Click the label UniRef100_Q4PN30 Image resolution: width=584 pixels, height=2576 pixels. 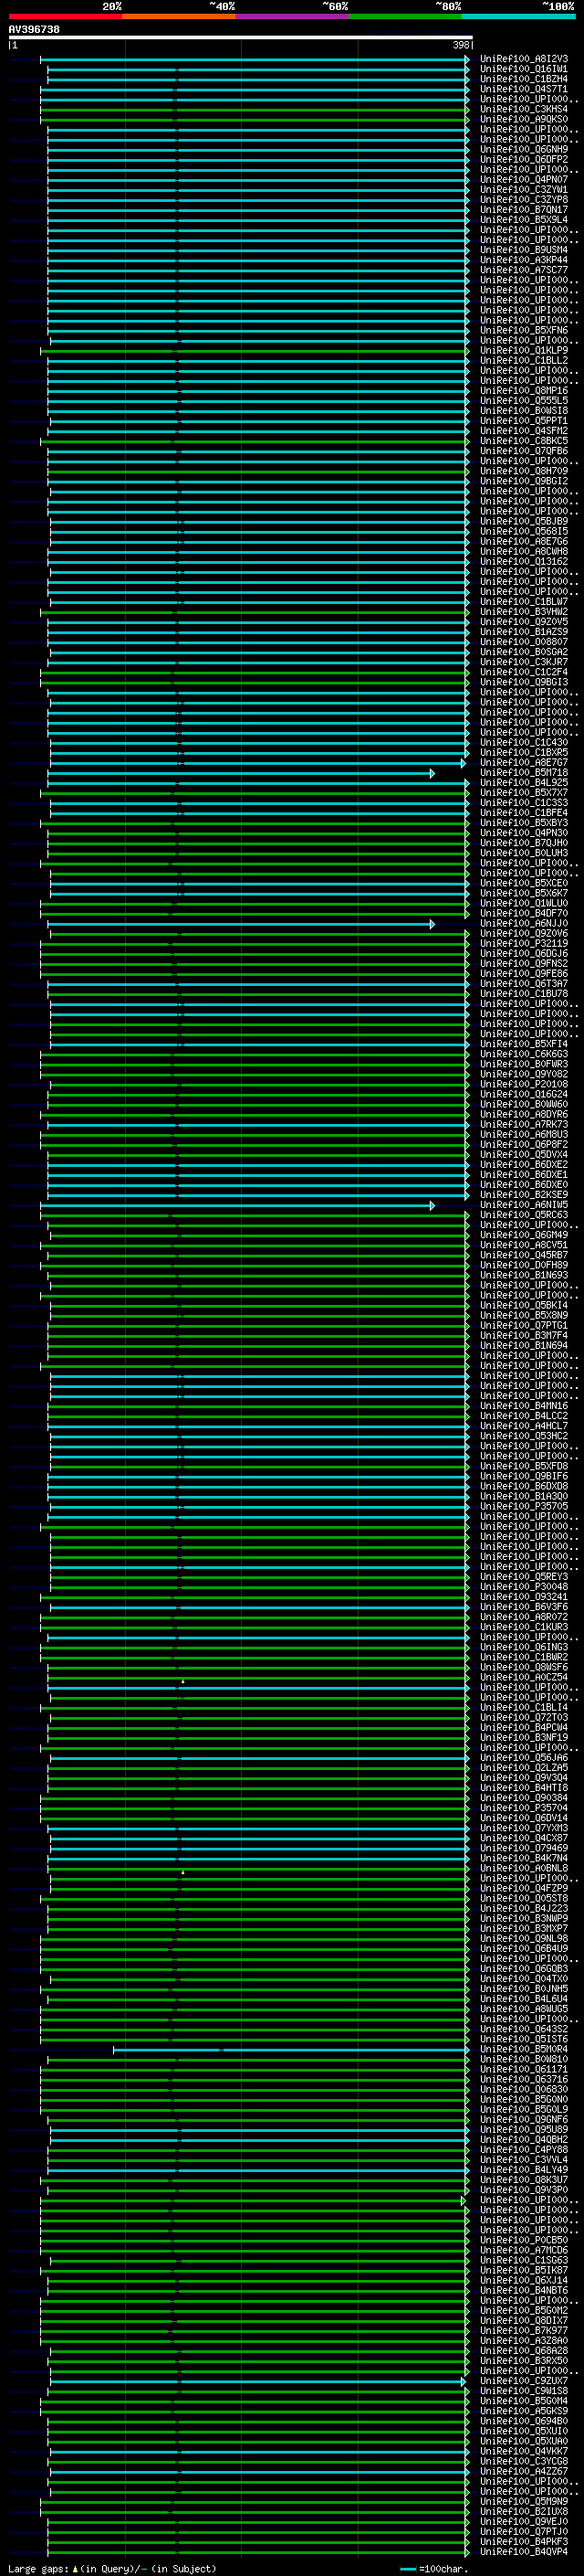523,833
